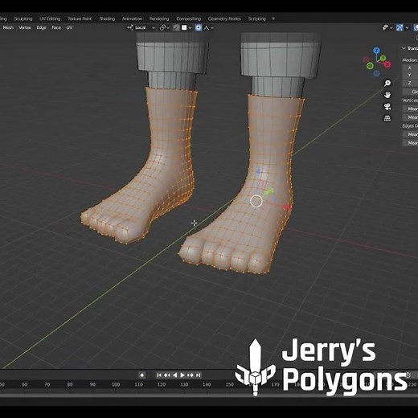The image size is (418, 418).
Task: Click the negative Z blue circle on the gizmo
Action: pyautogui.click(x=376, y=73)
